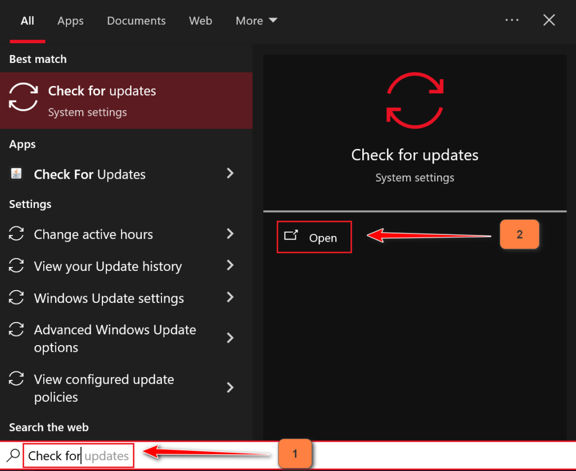The height and width of the screenshot is (471, 576).
Task: Switch to the Documents tab
Action: (136, 21)
